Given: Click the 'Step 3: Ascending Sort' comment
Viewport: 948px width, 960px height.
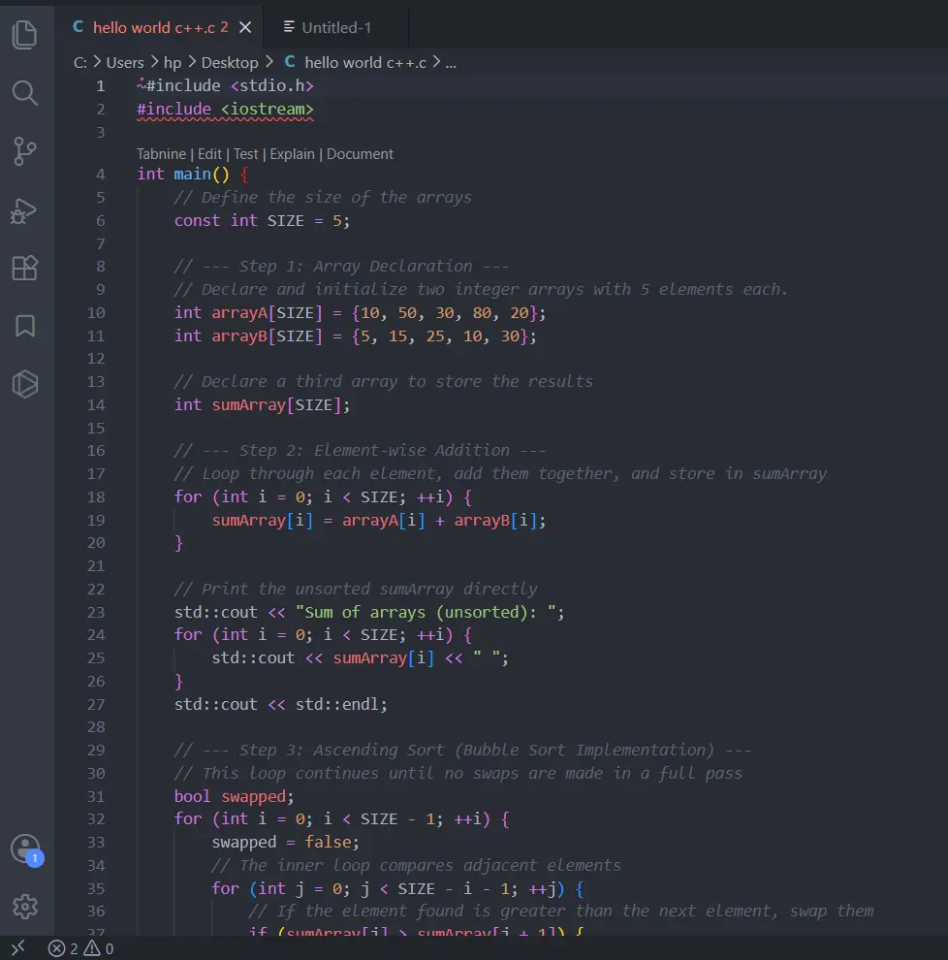Looking at the screenshot, I should (x=462, y=750).
